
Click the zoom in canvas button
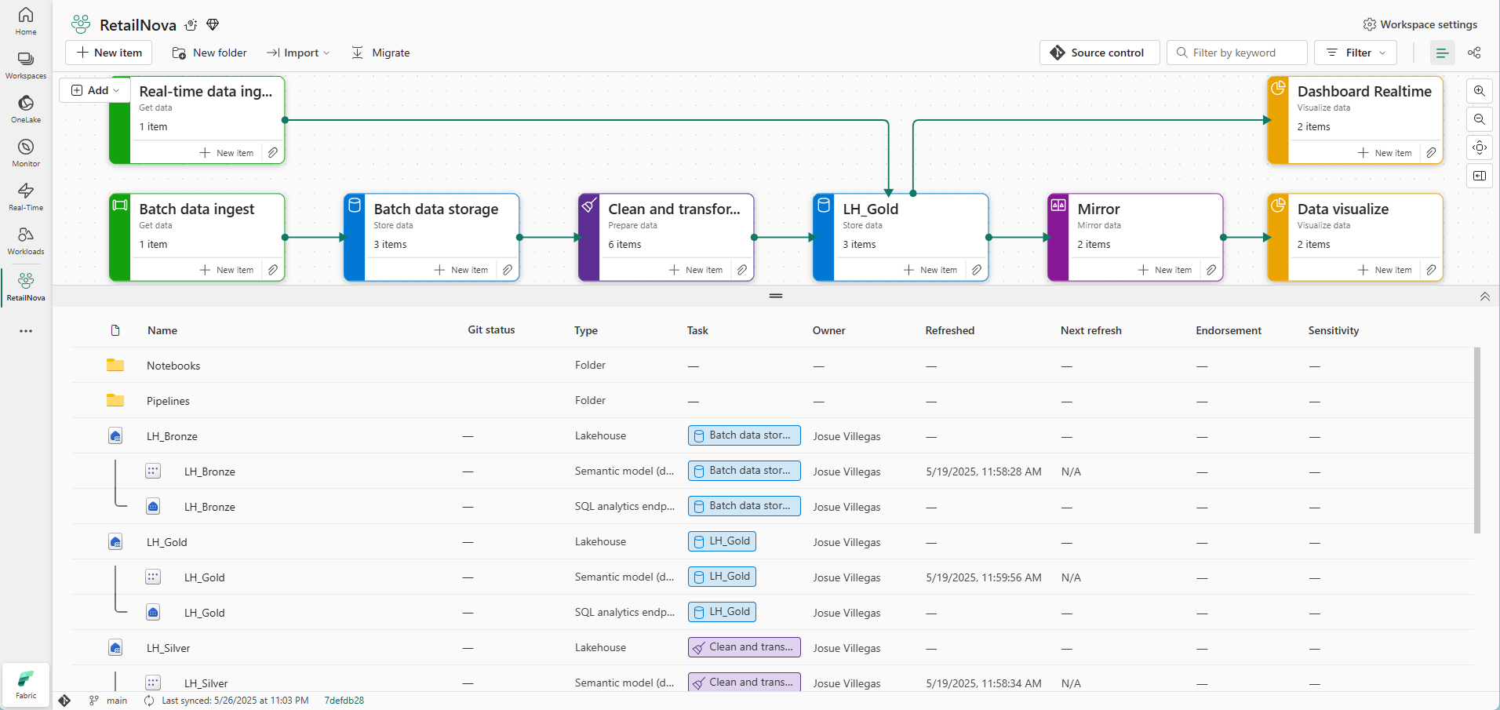[x=1479, y=91]
